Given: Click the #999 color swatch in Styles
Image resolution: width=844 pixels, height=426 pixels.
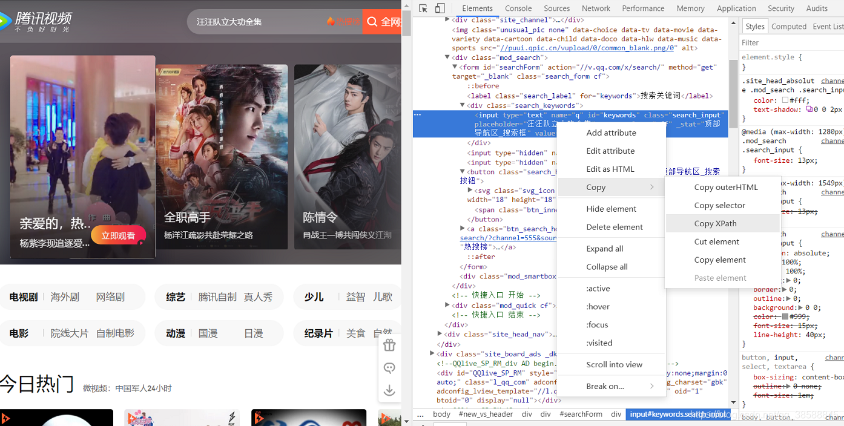Looking at the screenshot, I should pos(785,316).
